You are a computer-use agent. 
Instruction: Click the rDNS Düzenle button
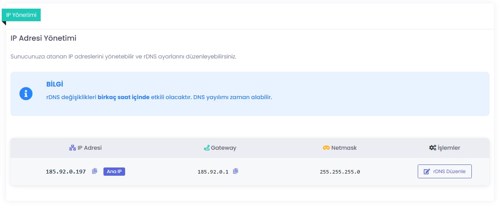(445, 171)
